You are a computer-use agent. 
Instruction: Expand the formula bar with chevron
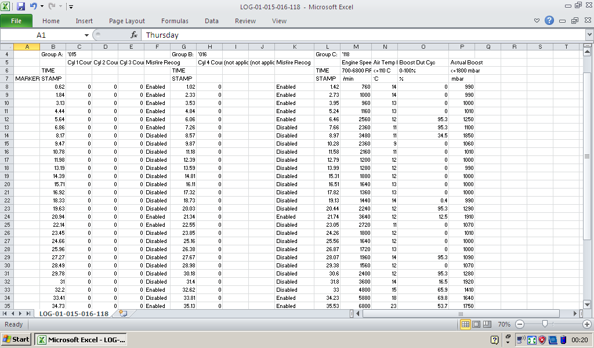point(589,35)
